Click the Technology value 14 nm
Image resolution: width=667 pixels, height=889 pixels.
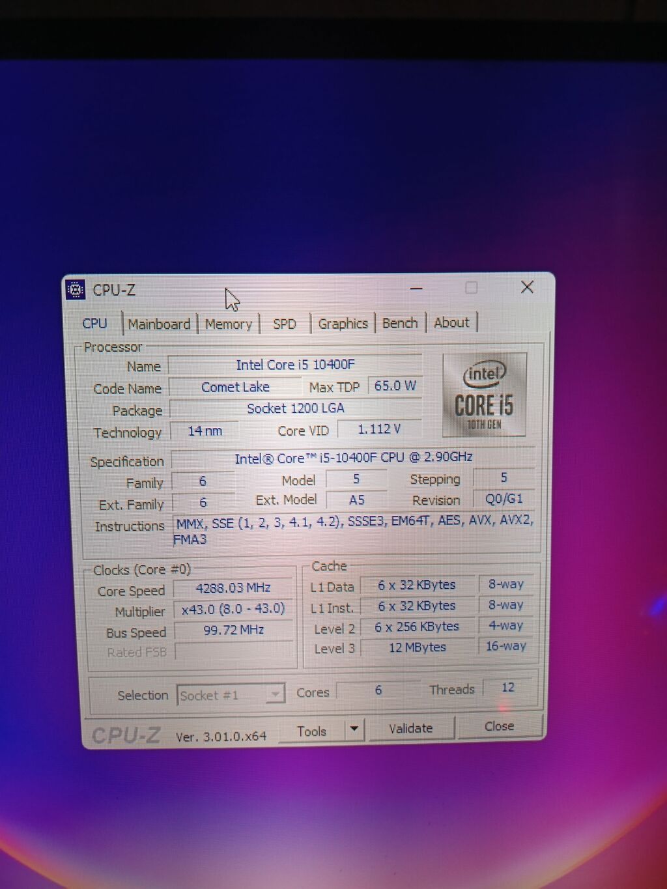[205, 431]
